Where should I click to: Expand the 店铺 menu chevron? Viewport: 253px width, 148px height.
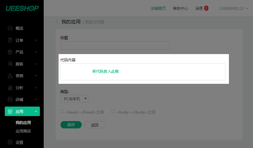pyautogui.click(x=36, y=99)
